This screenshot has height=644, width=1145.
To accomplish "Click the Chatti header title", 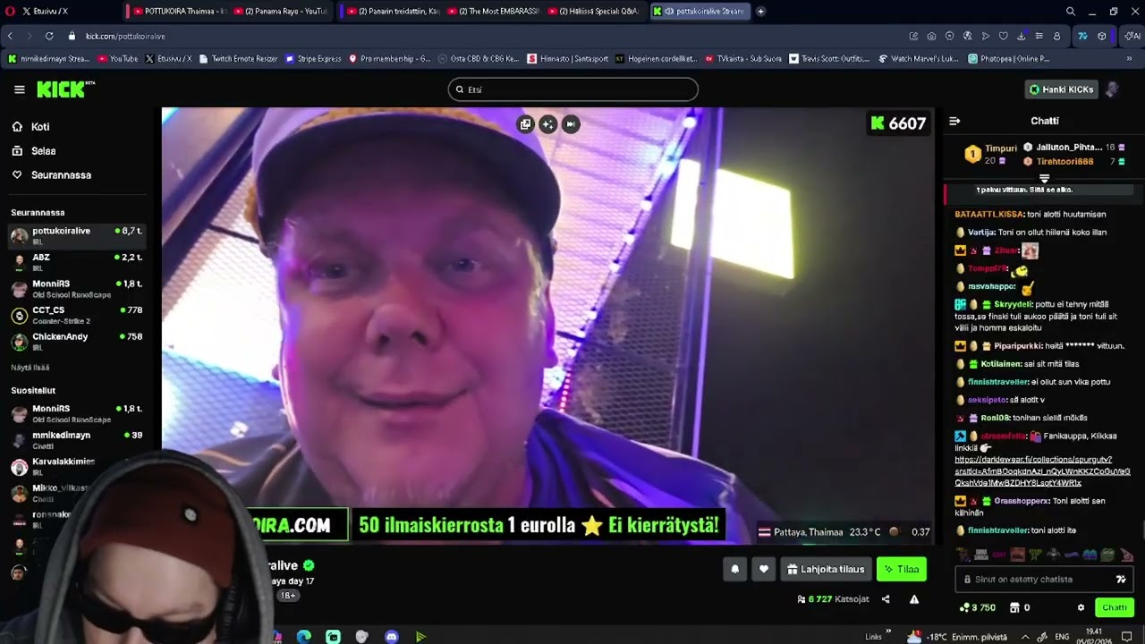I will [1044, 121].
